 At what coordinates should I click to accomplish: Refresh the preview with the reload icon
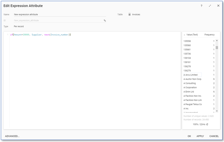point(207,125)
